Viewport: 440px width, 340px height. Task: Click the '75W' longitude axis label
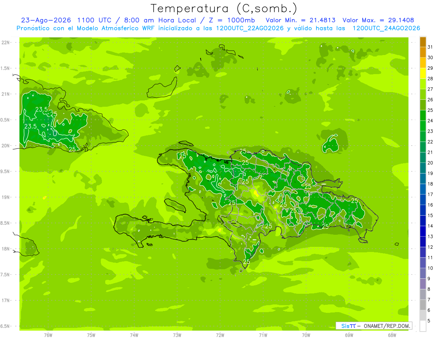[91, 335]
